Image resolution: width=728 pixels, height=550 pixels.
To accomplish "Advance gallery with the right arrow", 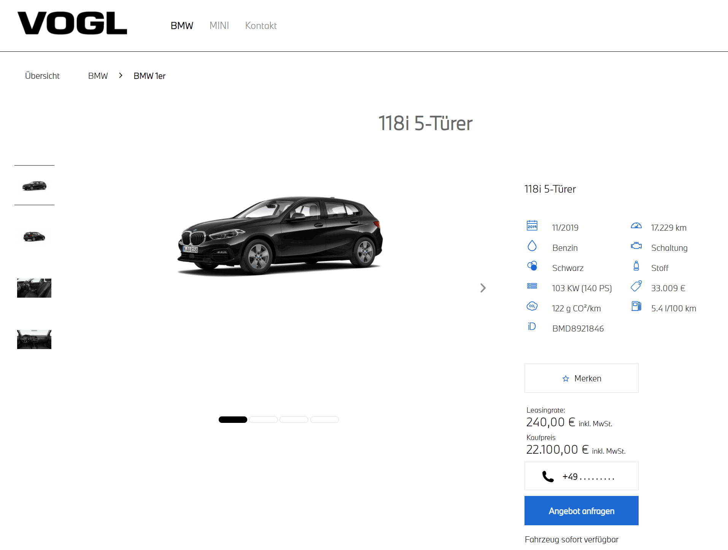I will point(483,288).
